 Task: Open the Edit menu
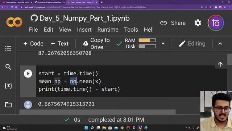pos(48,30)
